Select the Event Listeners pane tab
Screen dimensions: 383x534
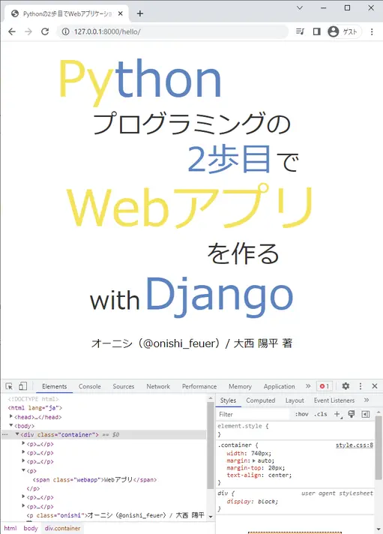[x=334, y=400]
